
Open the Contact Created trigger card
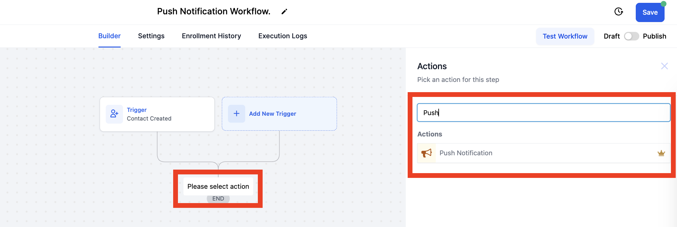pyautogui.click(x=157, y=114)
